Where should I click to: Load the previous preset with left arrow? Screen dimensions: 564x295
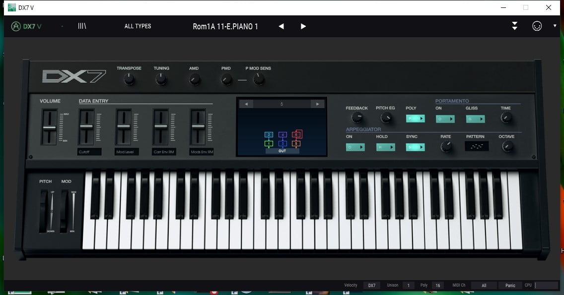[281, 26]
